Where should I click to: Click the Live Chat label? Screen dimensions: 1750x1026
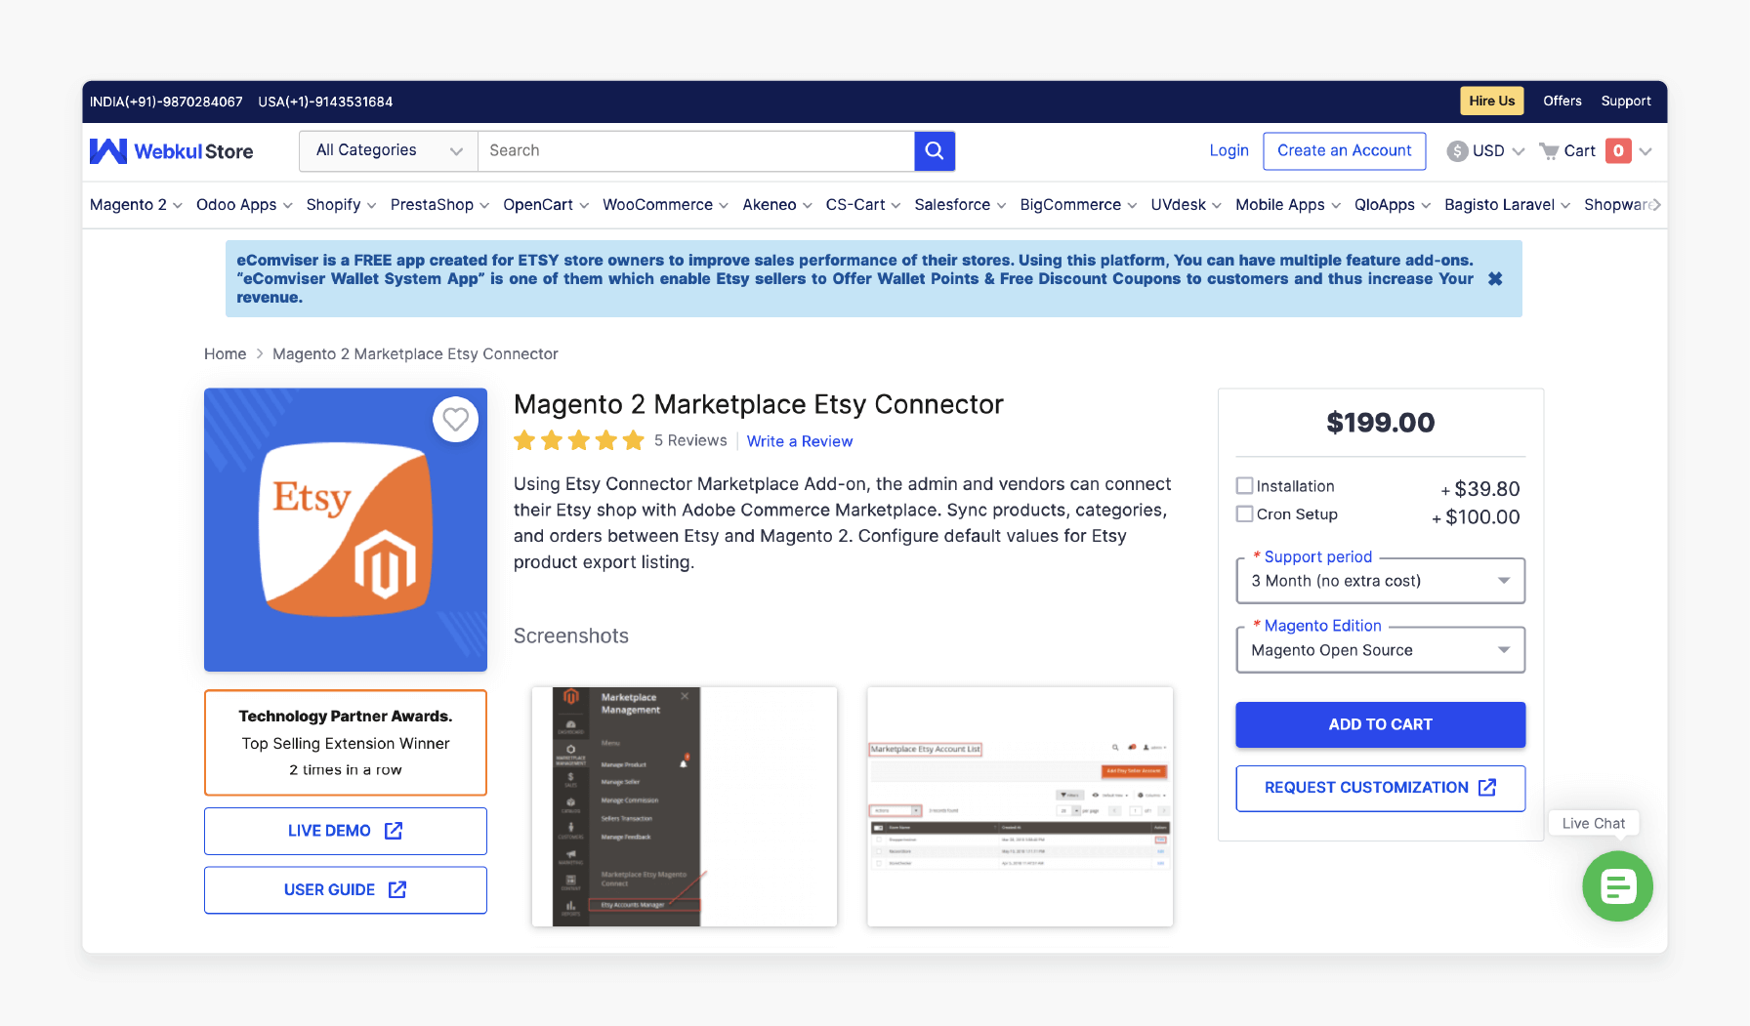coord(1593,823)
